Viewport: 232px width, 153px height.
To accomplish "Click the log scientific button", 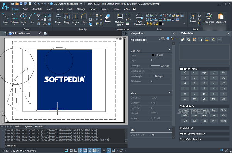I will 214,110.
